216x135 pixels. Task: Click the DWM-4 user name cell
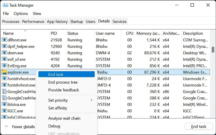pos(103,53)
